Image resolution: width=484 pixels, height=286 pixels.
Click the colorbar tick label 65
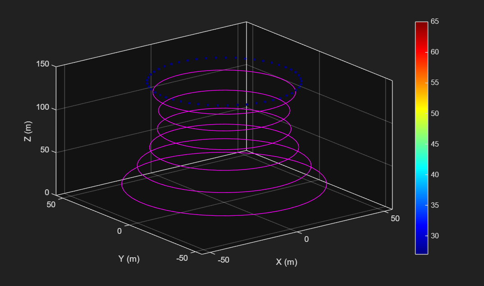[434, 22]
